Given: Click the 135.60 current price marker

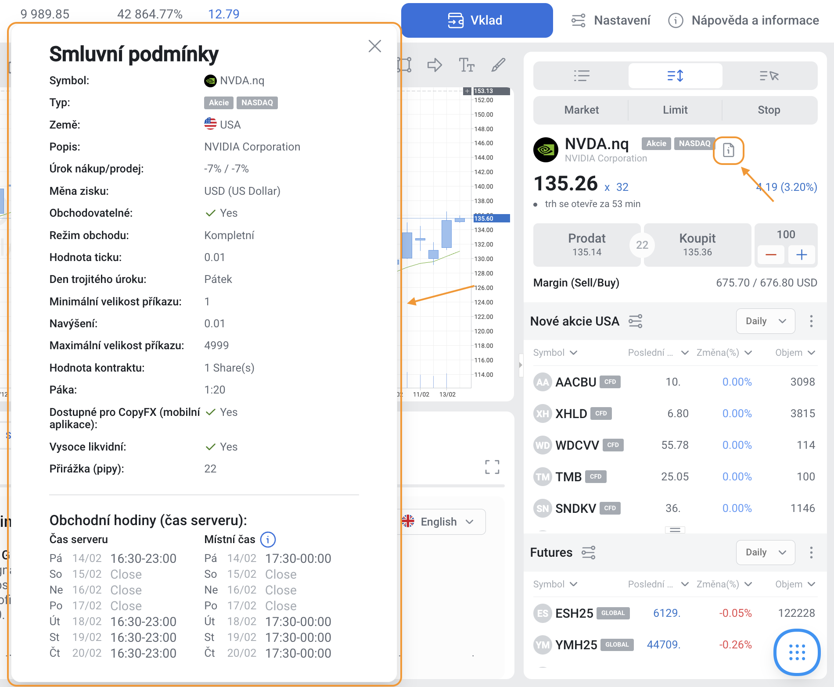Looking at the screenshot, I should click(x=492, y=218).
